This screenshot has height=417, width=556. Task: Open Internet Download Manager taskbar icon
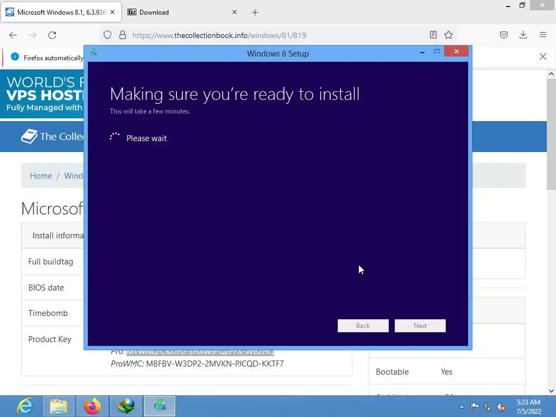(126, 406)
